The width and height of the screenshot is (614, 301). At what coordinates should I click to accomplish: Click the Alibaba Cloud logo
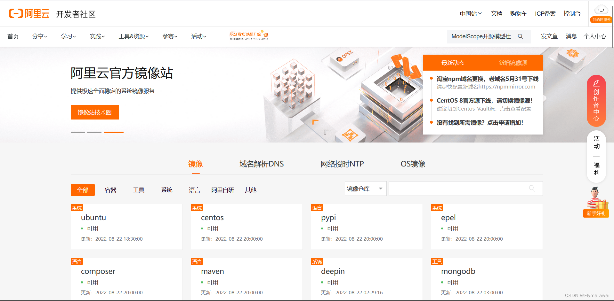[28, 13]
